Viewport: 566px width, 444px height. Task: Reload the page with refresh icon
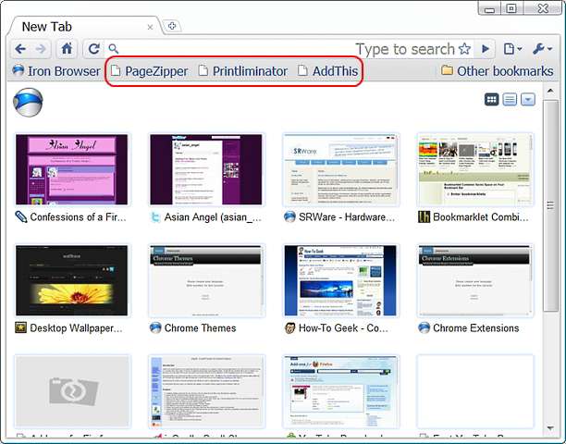93,49
